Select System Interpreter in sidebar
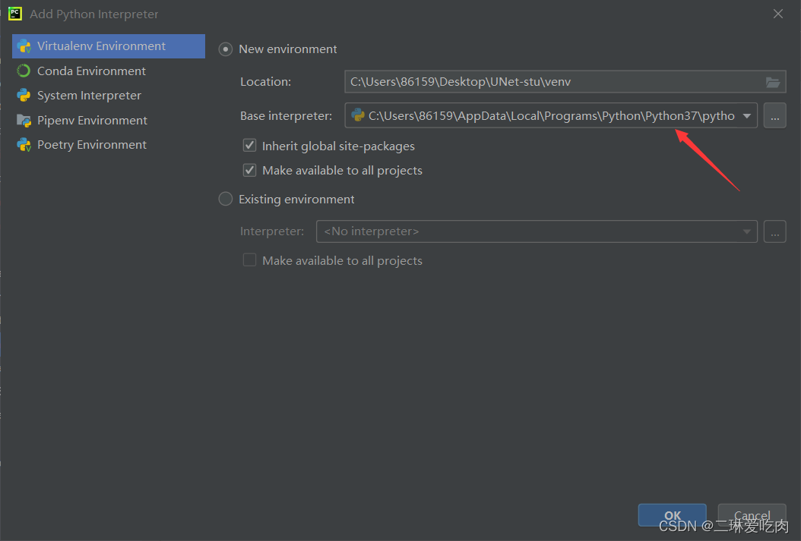 (x=109, y=96)
